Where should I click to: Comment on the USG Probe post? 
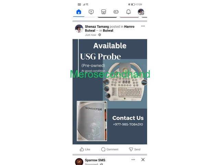pos(110,149)
